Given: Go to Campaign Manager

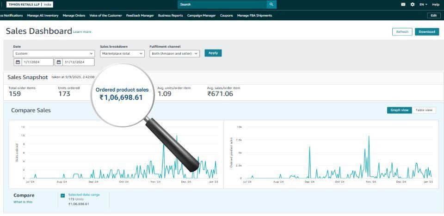Looking at the screenshot, I should [201, 15].
